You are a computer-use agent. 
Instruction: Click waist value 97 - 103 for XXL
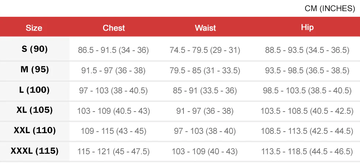[x=205, y=131]
